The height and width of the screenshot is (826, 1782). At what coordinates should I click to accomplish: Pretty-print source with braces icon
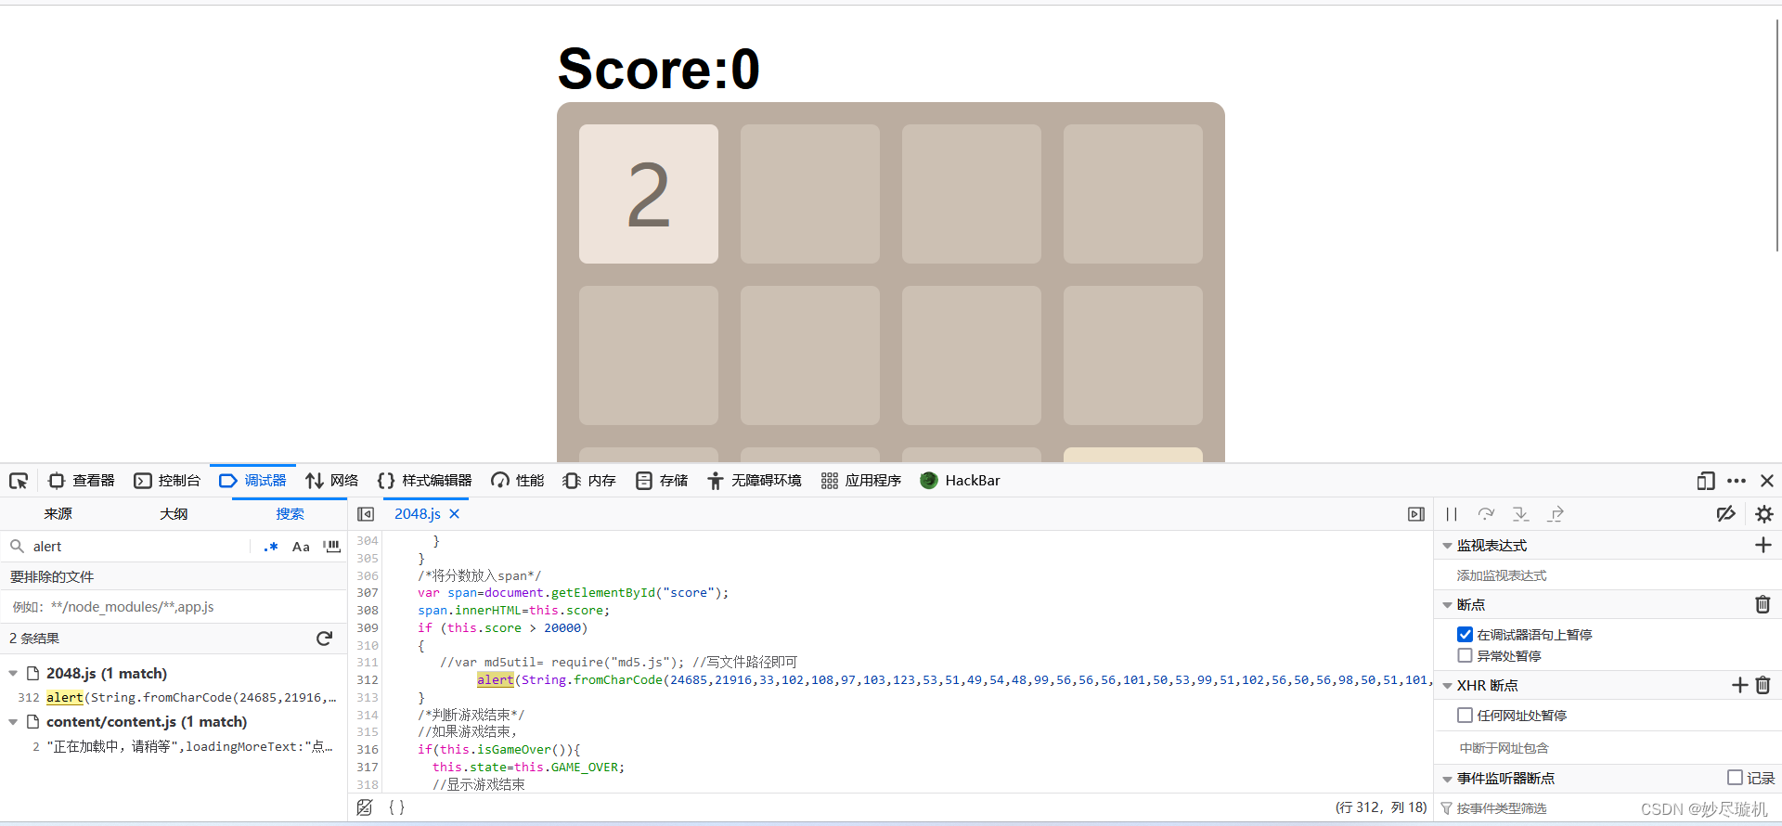[x=396, y=807]
